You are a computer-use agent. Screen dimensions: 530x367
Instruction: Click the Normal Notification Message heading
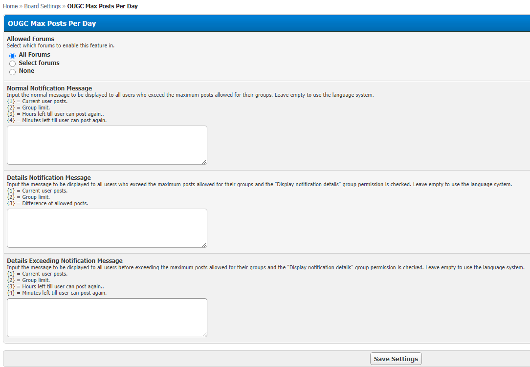49,88
